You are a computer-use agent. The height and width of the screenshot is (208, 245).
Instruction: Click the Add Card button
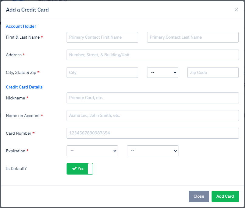[x=225, y=196]
